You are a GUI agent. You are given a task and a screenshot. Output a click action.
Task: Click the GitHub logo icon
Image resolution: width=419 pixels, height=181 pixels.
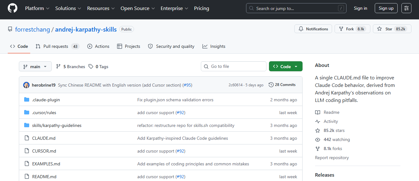click(13, 8)
